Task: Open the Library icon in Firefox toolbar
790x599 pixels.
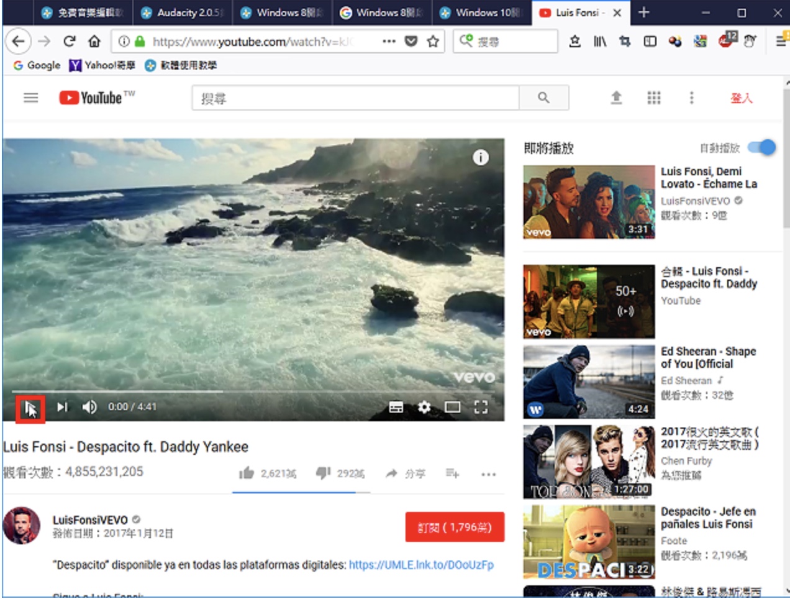Action: coord(600,42)
